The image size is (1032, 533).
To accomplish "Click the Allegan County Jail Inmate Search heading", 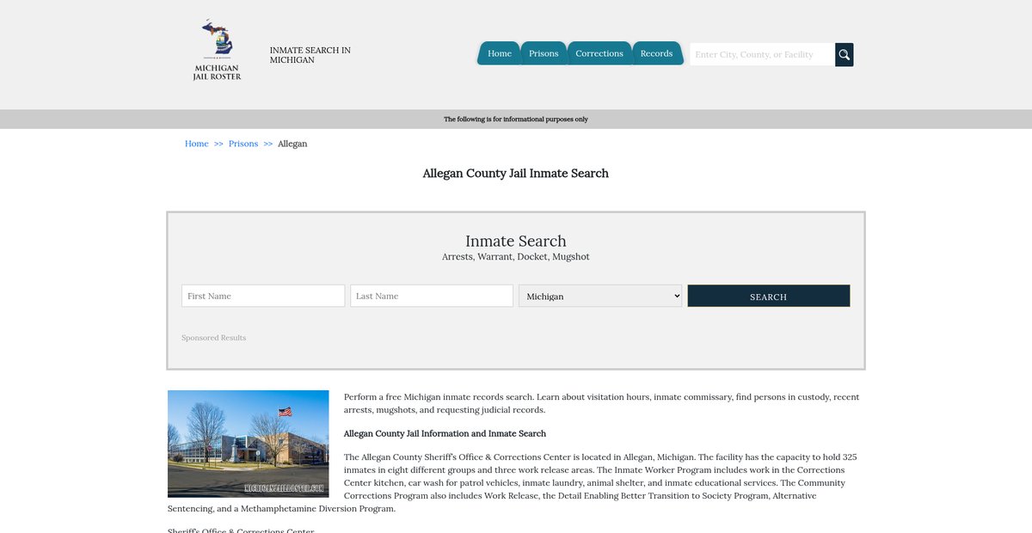I will point(516,174).
